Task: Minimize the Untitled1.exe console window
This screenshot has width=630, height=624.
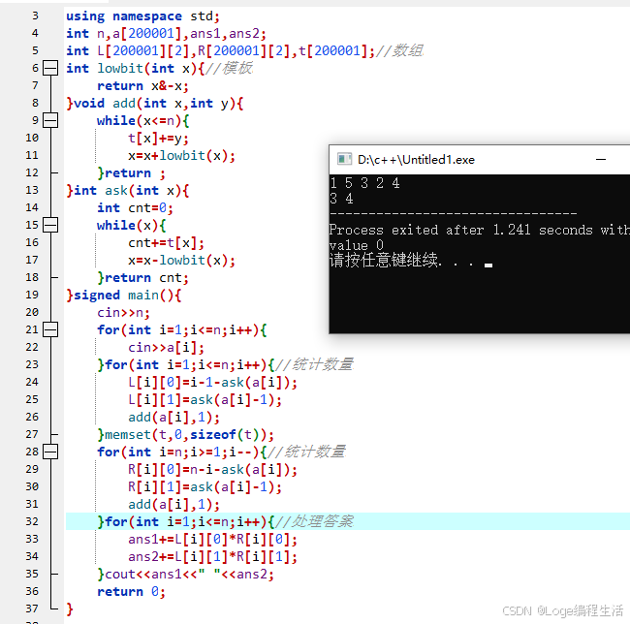Action: point(601,160)
